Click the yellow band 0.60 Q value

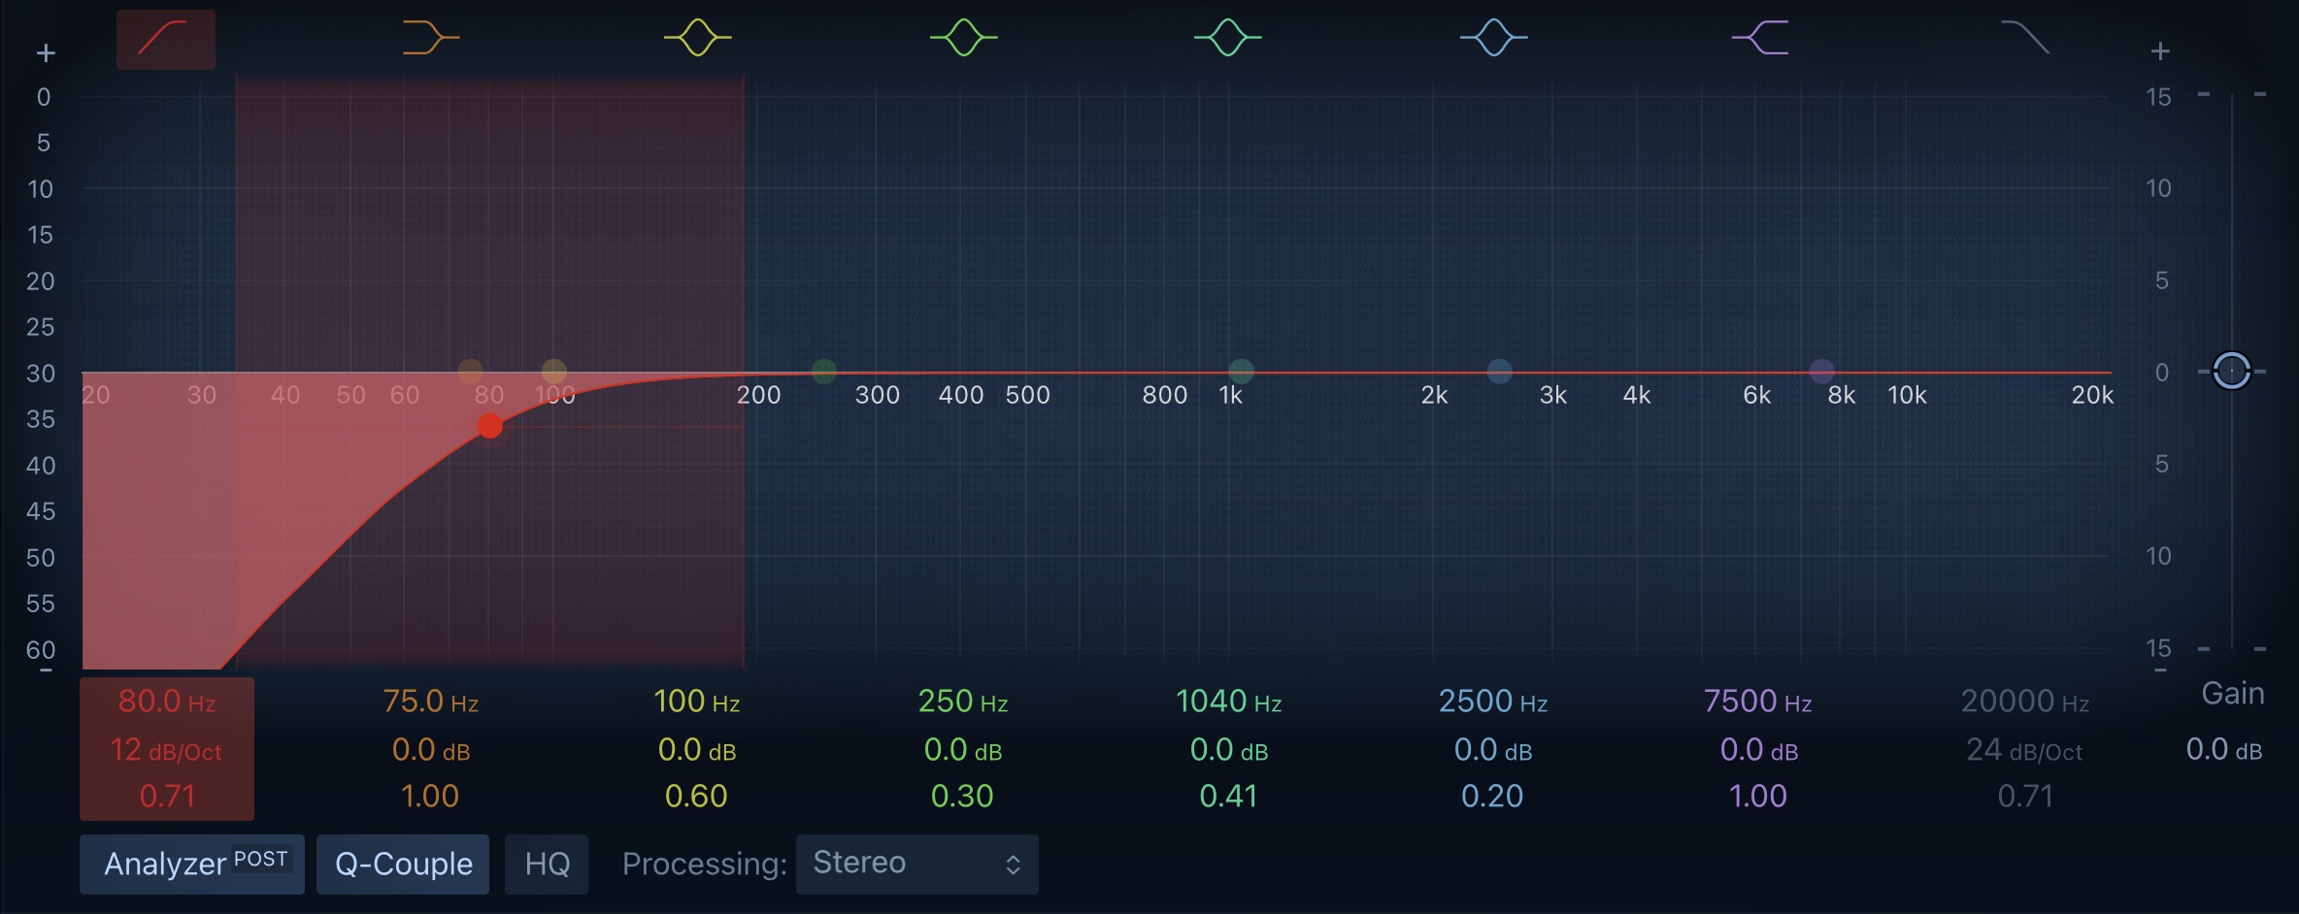696,797
